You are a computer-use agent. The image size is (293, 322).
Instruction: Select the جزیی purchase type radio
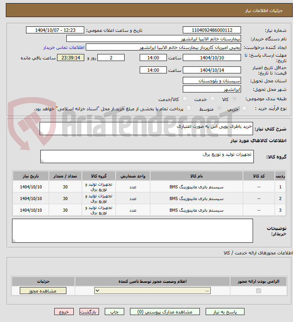pyautogui.click(x=244, y=108)
